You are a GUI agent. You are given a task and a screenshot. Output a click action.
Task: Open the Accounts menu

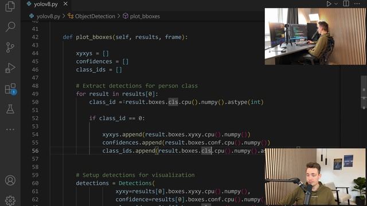click(10, 180)
